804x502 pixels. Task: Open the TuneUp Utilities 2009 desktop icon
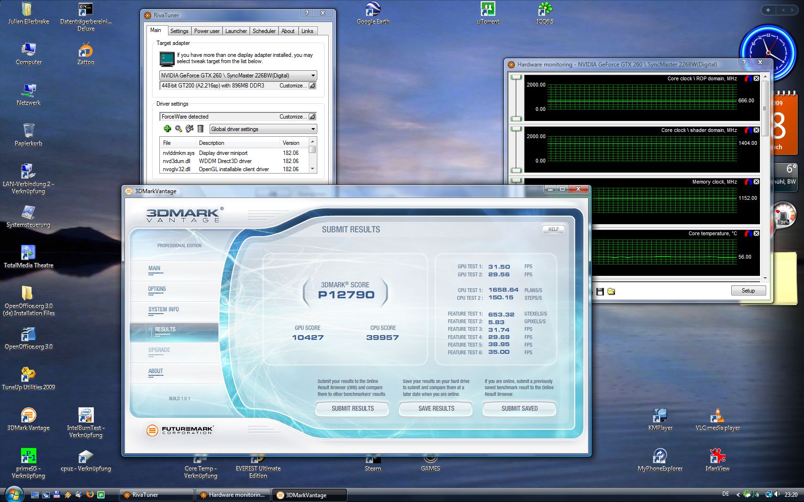(28, 379)
